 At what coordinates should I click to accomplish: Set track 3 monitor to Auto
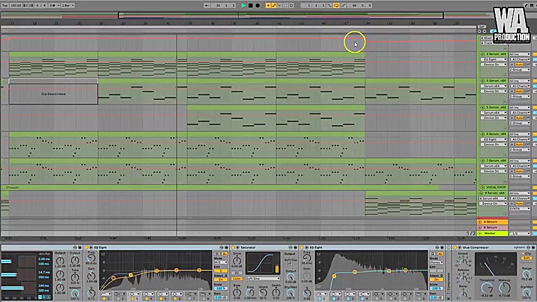[x=519, y=64]
